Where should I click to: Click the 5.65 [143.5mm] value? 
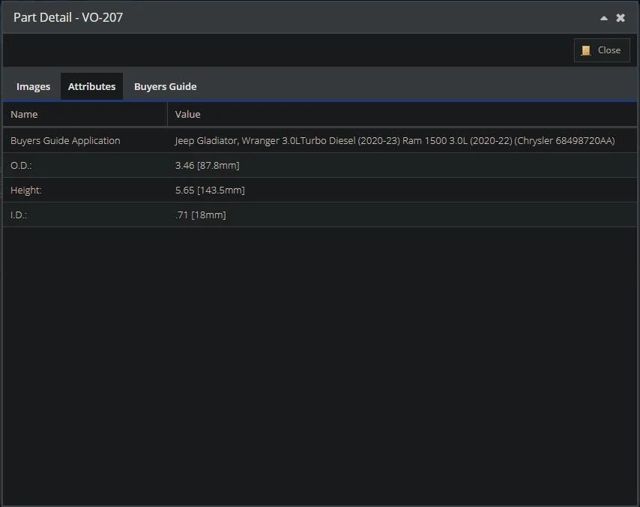(210, 190)
